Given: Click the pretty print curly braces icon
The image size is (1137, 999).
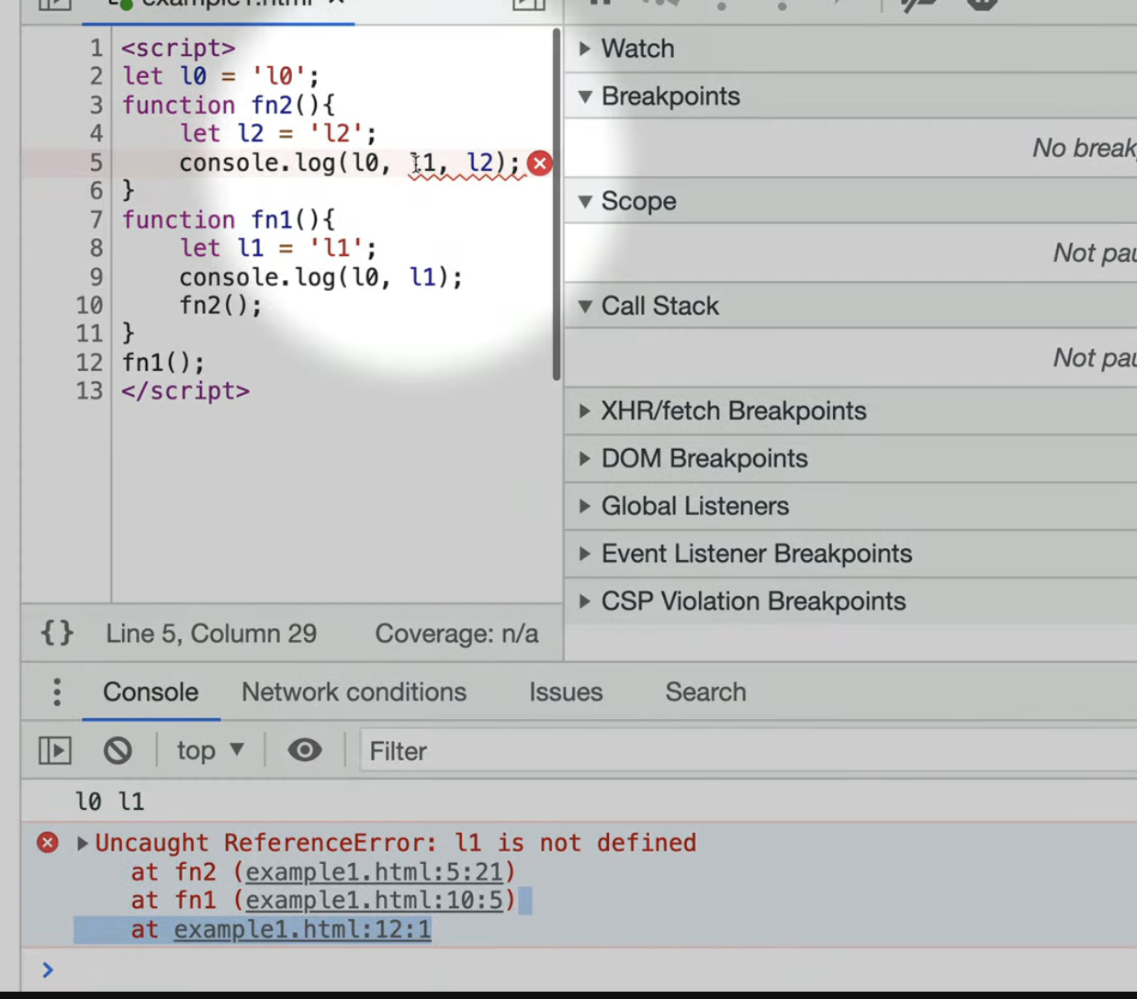Looking at the screenshot, I should [x=57, y=633].
